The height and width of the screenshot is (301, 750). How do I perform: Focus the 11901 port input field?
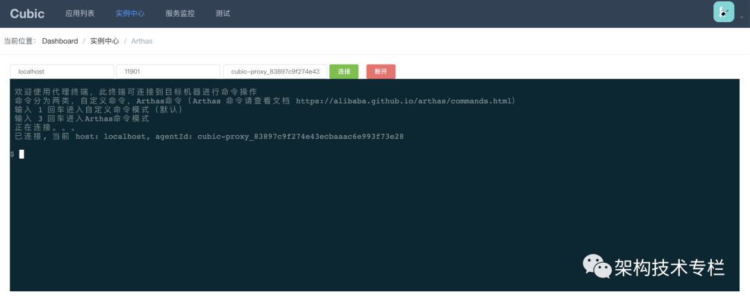168,71
